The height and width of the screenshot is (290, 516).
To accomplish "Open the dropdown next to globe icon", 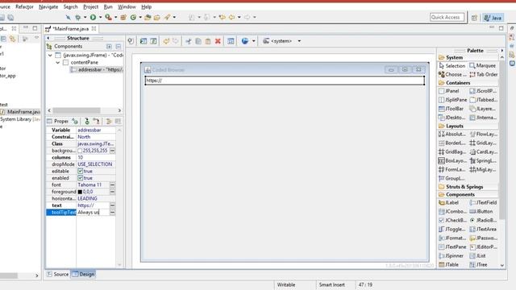I will coord(253,41).
